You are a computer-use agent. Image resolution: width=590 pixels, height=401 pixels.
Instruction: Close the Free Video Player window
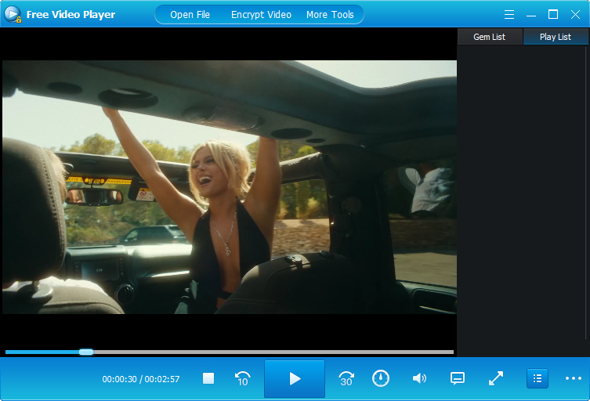coord(575,15)
